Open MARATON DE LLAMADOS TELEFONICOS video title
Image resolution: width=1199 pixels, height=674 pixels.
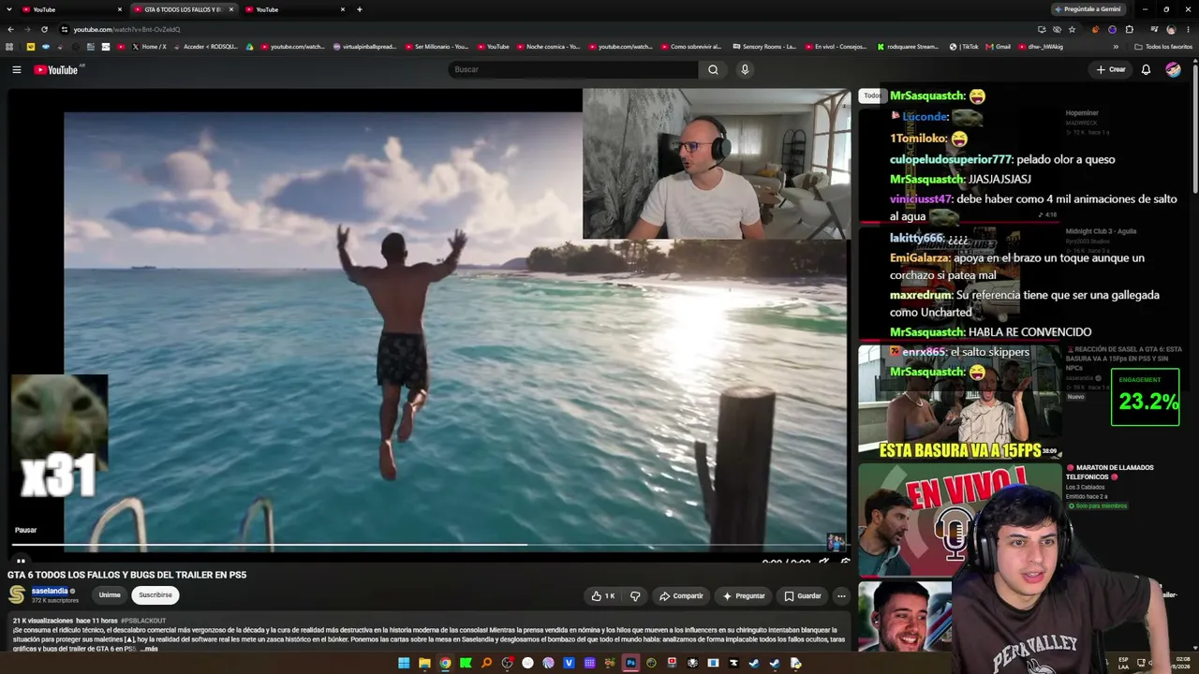(1110, 472)
